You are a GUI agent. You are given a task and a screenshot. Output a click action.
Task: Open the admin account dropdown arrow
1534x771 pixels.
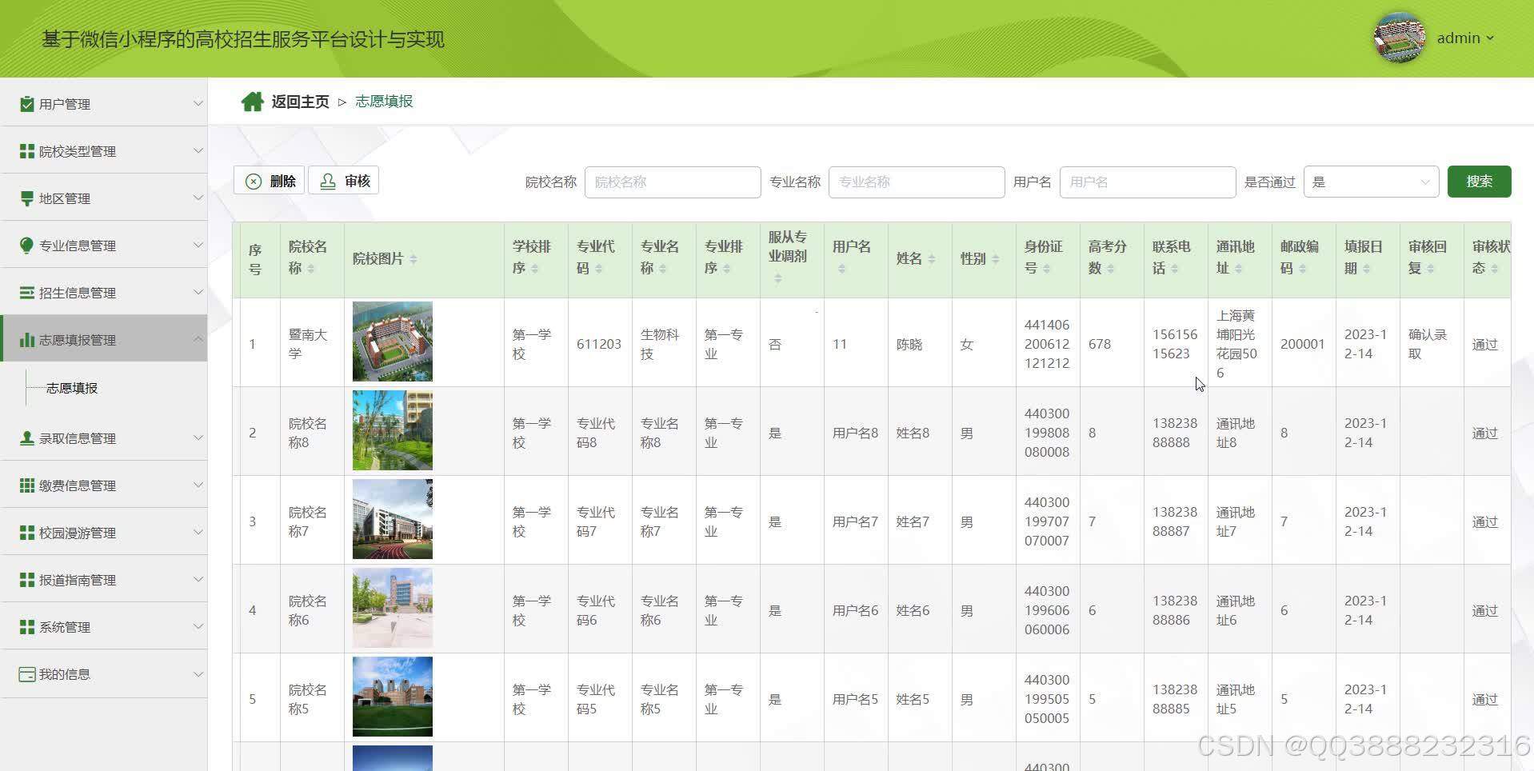pos(1490,38)
